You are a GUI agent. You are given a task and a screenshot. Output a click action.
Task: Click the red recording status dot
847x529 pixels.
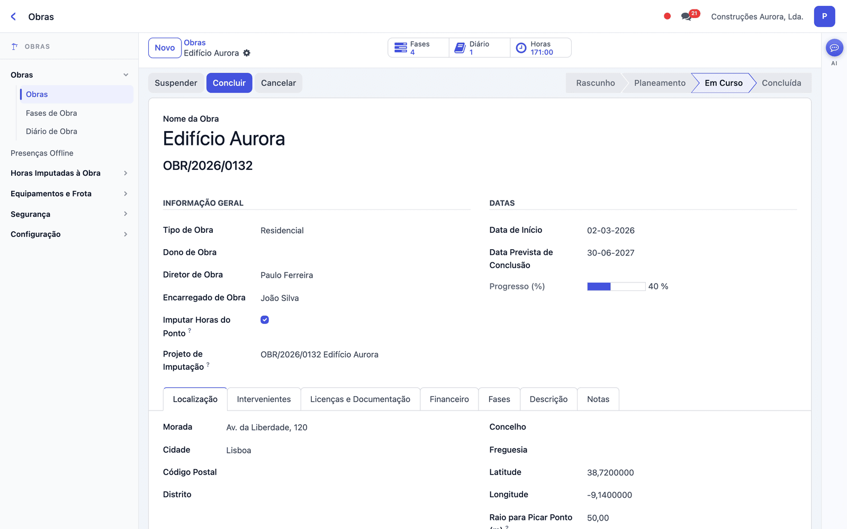click(667, 16)
